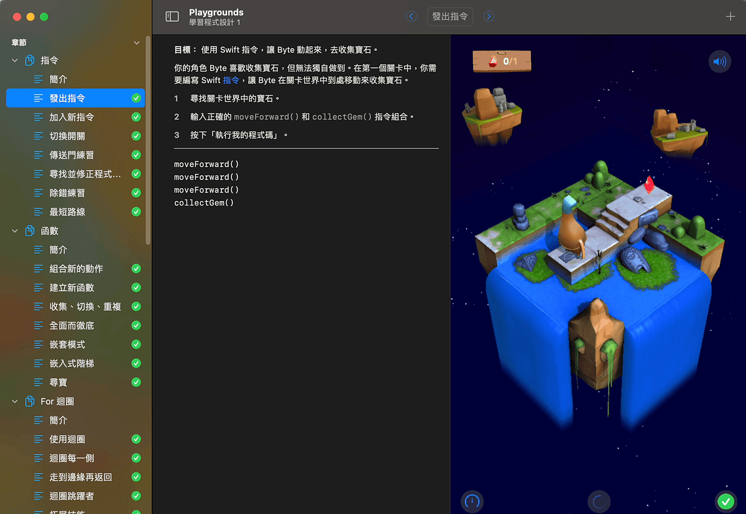Viewport: 746px width, 514px height.
Task: Collapse the 指令 chapter in the sidebar
Action: click(x=14, y=60)
